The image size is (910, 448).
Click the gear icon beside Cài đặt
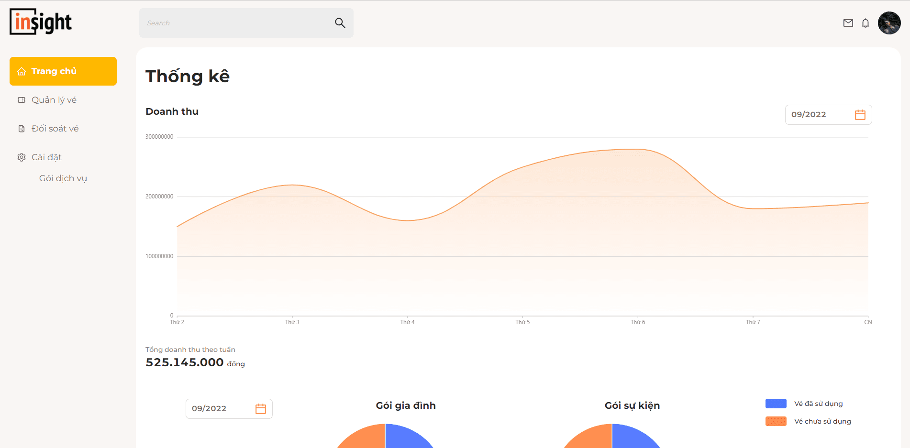point(22,157)
